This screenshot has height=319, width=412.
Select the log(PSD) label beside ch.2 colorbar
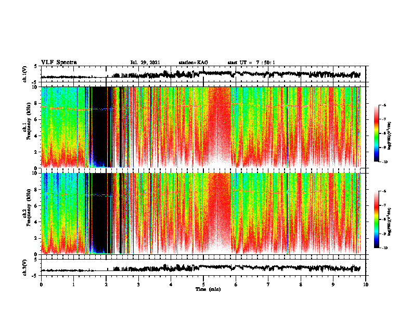tap(390, 222)
